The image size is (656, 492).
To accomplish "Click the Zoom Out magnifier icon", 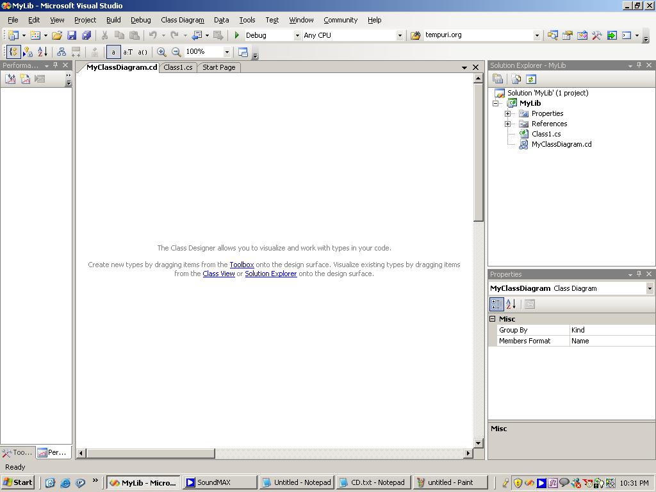I will point(176,52).
